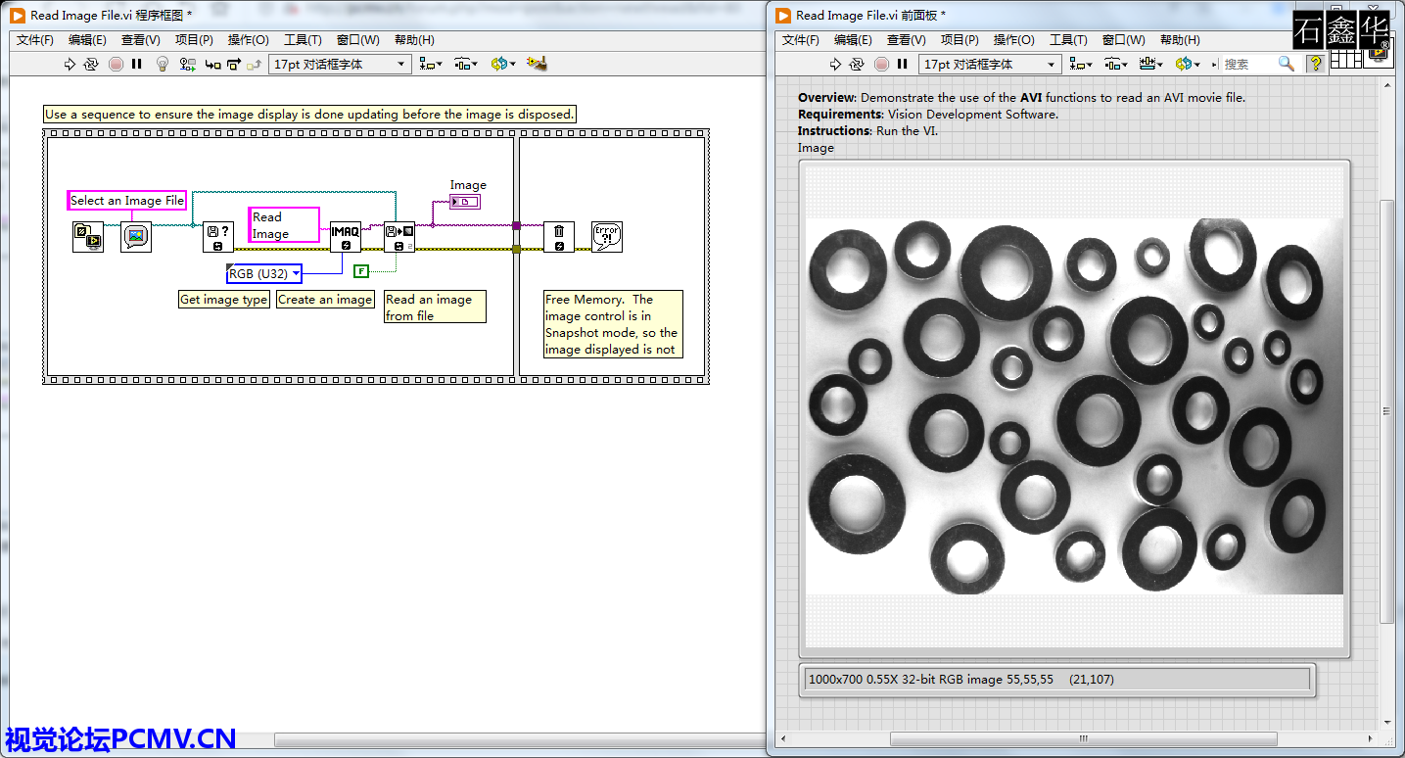
Task: Click the block diagram horizontal scrollbar
Action: tap(519, 739)
